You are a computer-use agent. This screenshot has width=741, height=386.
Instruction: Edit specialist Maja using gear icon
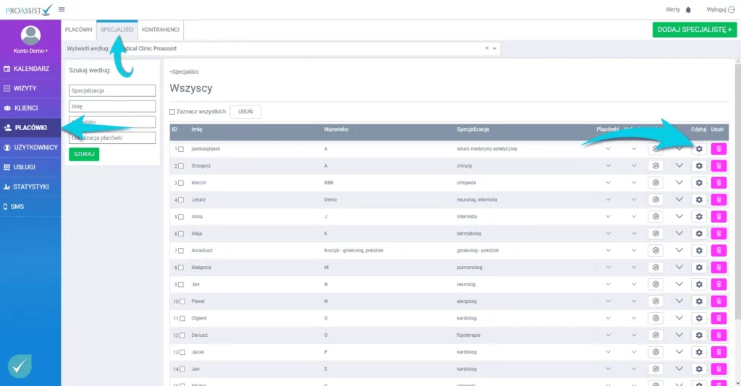[x=699, y=233]
